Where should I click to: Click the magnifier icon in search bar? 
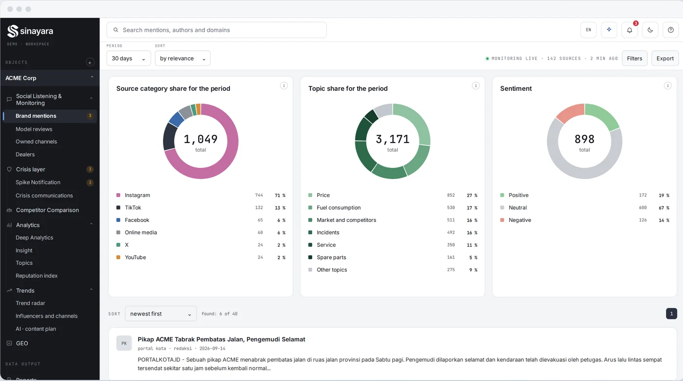tap(116, 30)
